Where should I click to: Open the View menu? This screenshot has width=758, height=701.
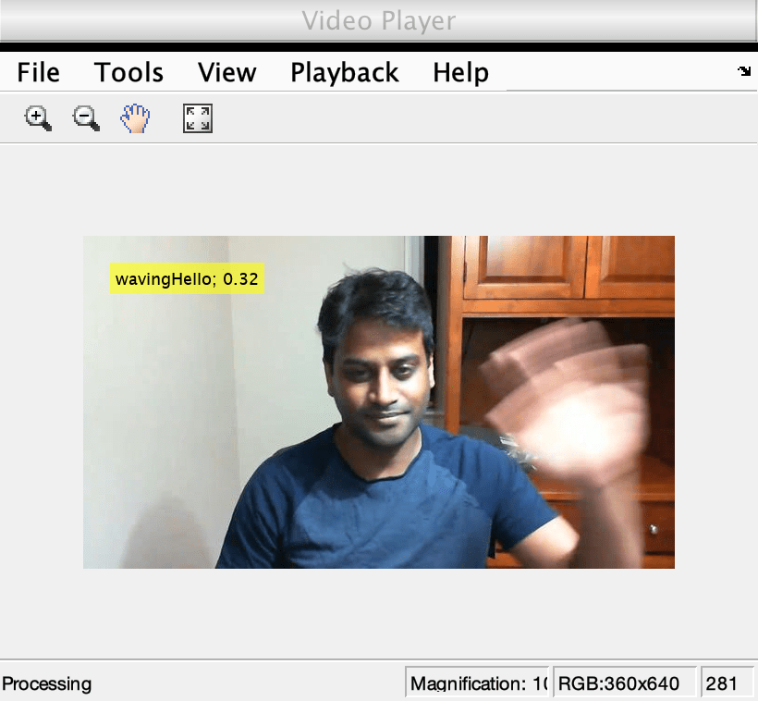(227, 72)
